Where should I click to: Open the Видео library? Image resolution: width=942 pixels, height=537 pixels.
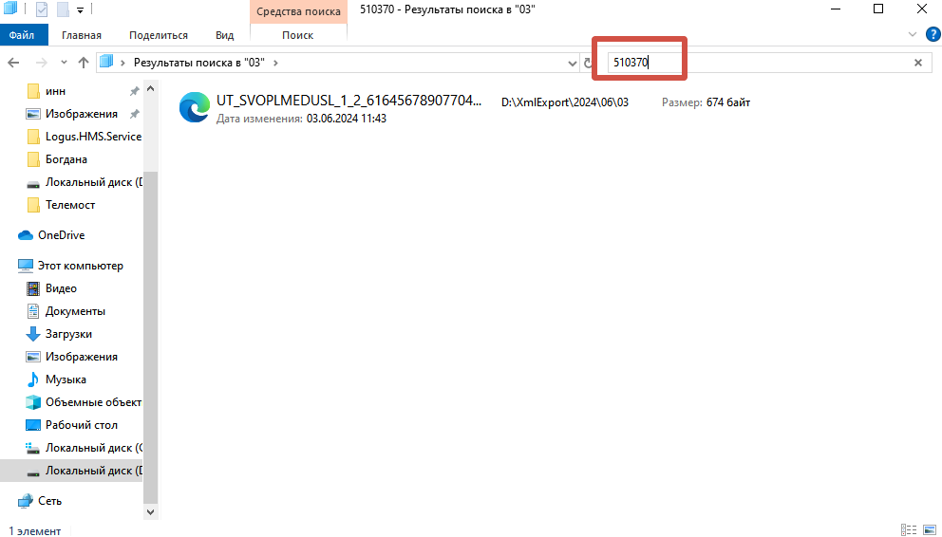[61, 288]
